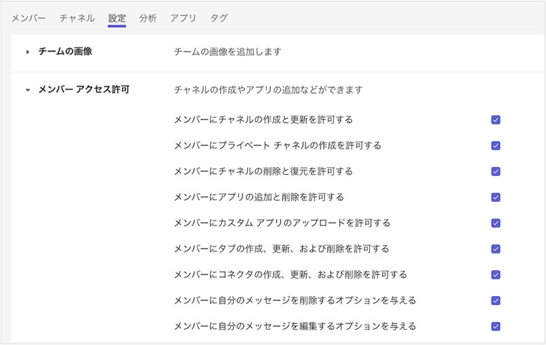Image resolution: width=546 pixels, height=345 pixels.
Task: Uncheck アプリの追加と削除を許可する checkbox
Action: pyautogui.click(x=496, y=198)
